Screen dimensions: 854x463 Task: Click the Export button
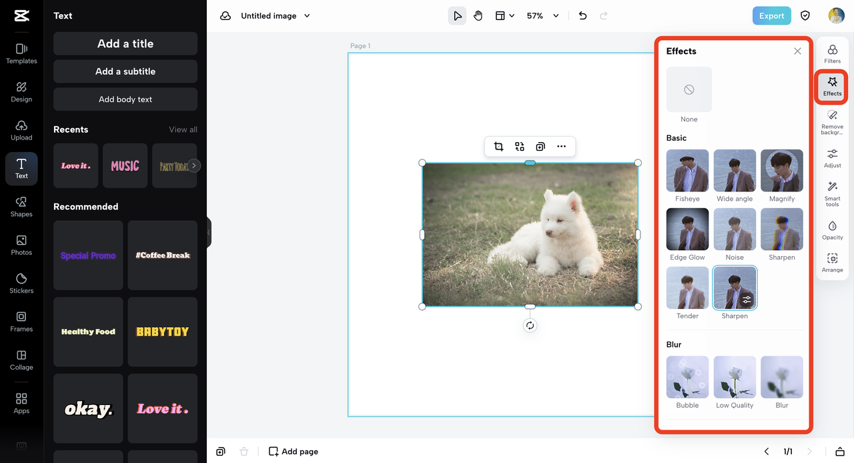tap(771, 16)
